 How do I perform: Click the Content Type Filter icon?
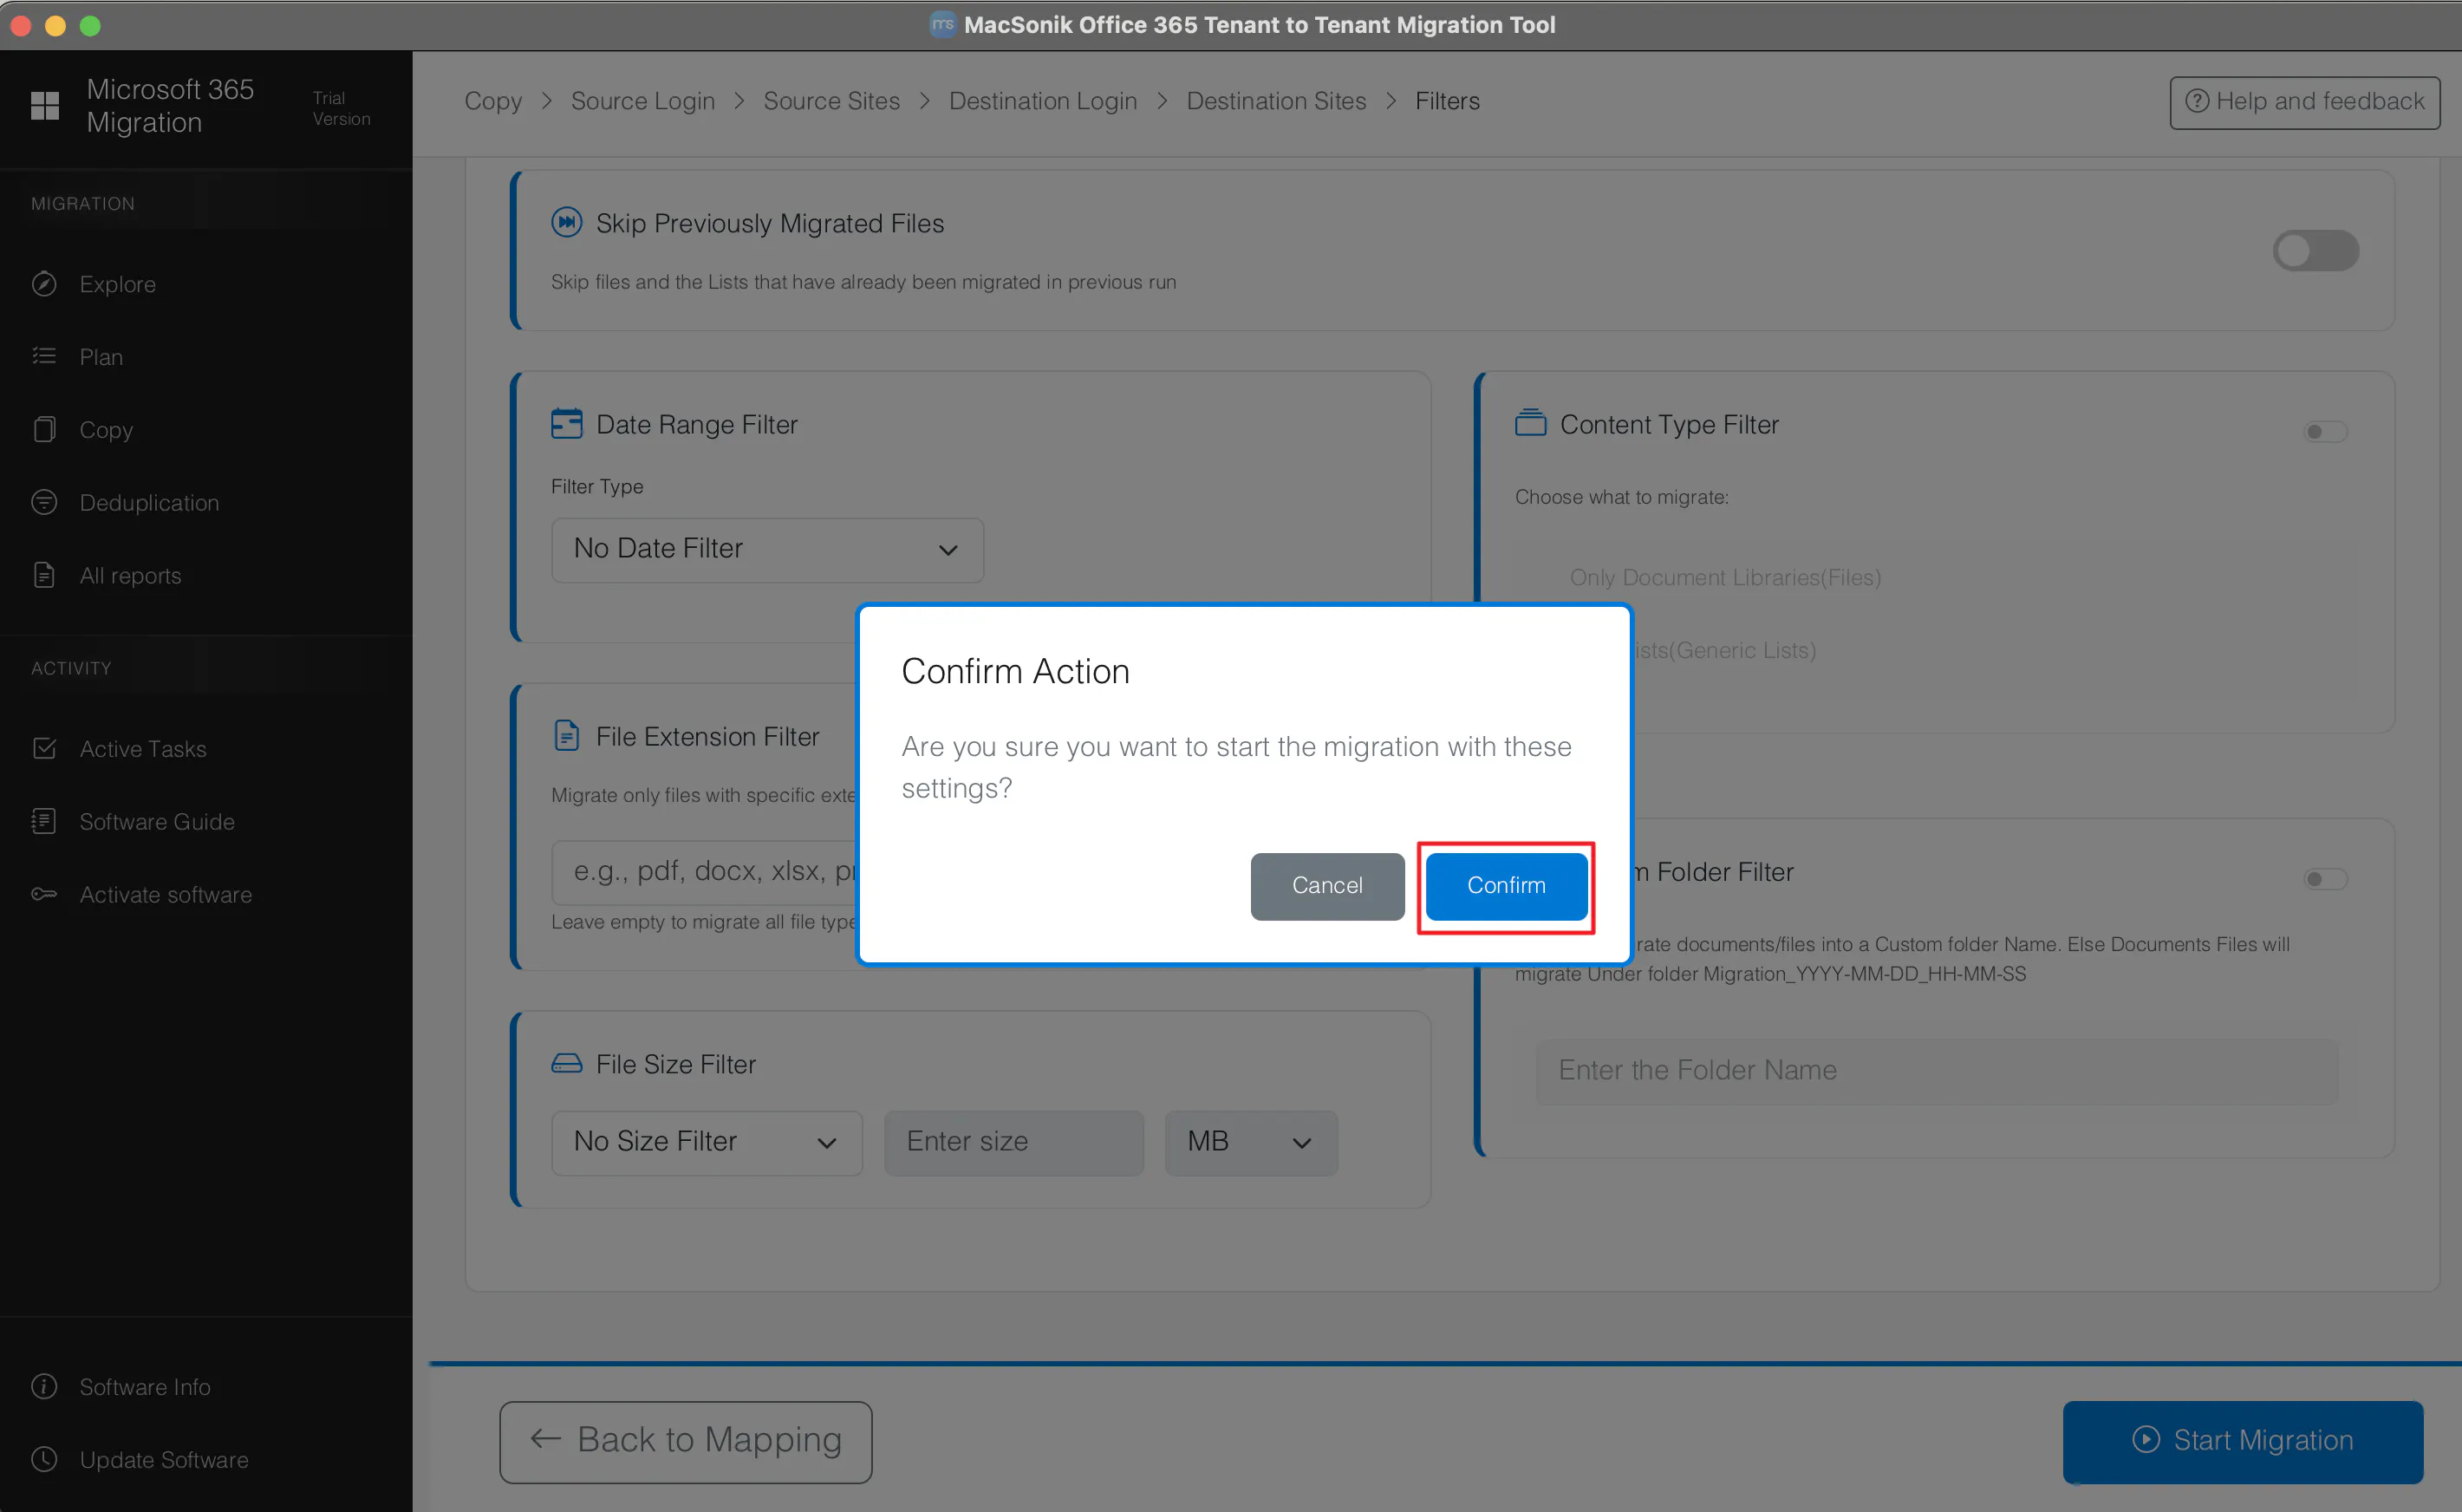tap(1529, 423)
